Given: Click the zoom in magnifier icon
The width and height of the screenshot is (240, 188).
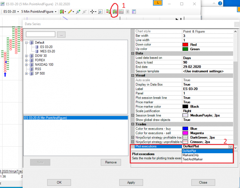Looking at the screenshot, I should [78, 12].
